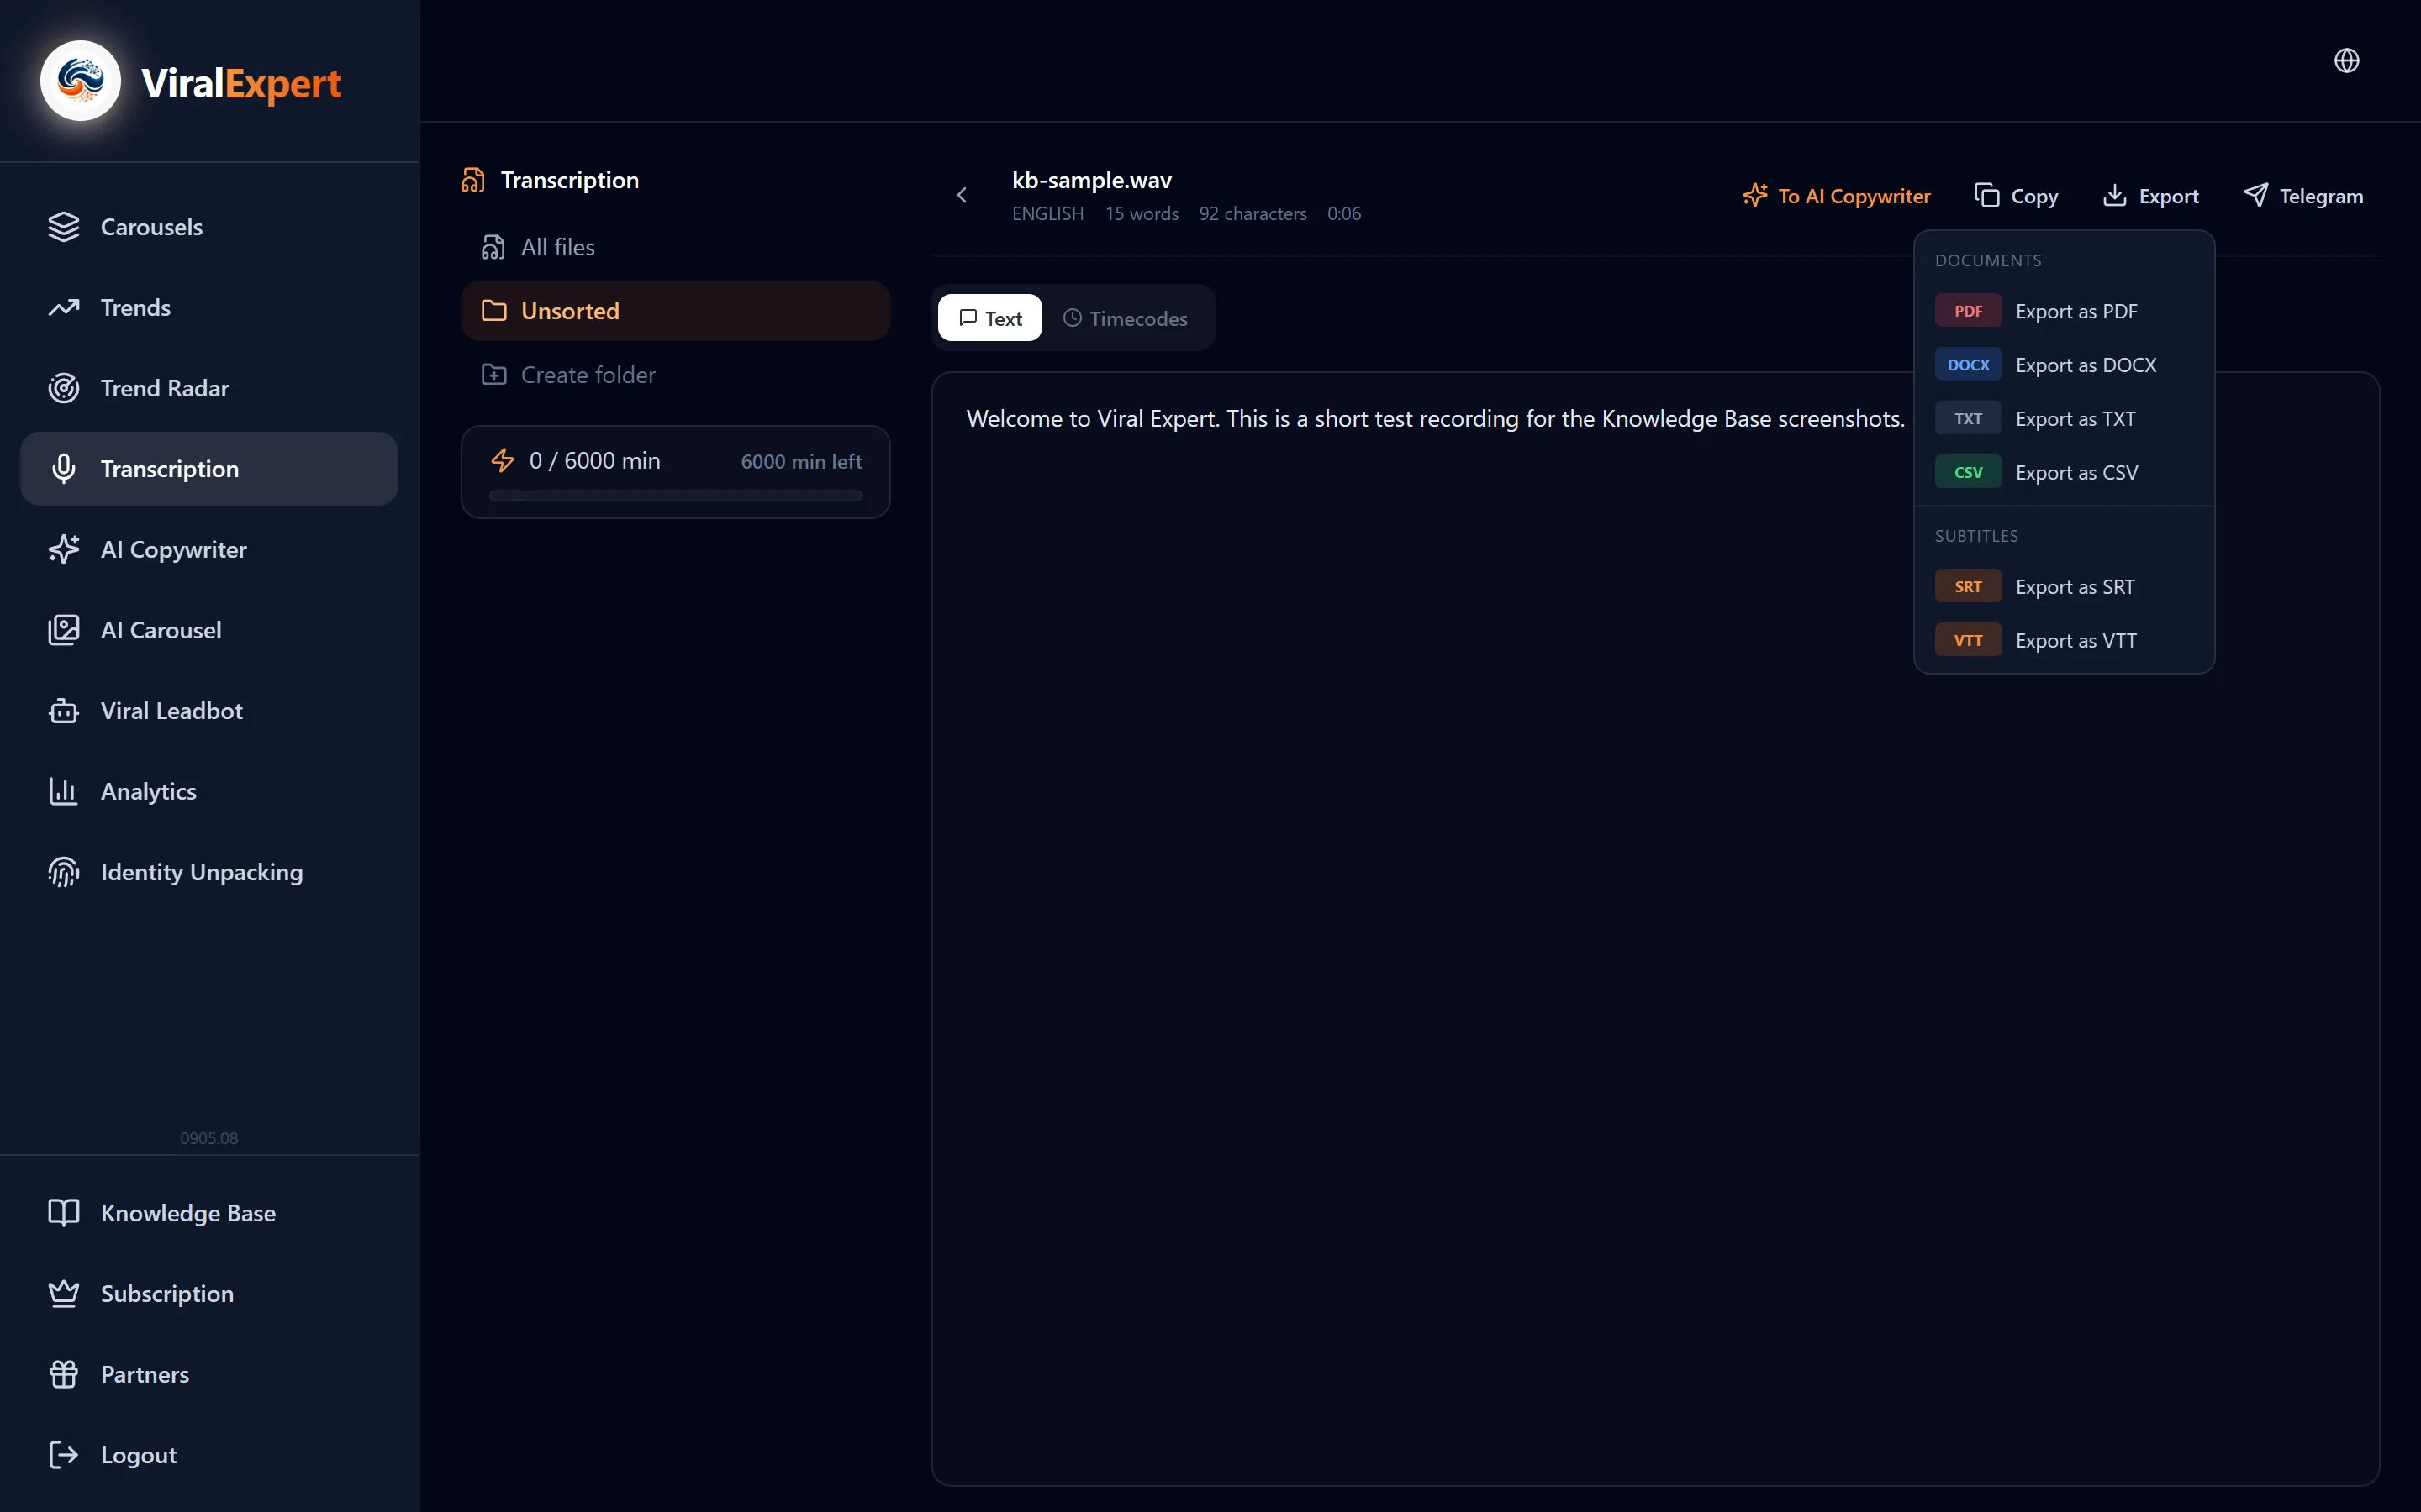The width and height of the screenshot is (2421, 1512).
Task: Click the copy icon next to Copy
Action: (x=1987, y=196)
